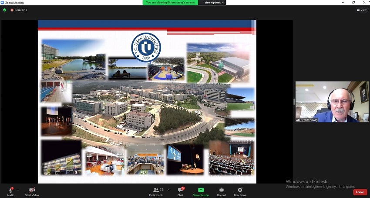Click the View layout button
This screenshot has height=198, width=370.
coord(361,10)
